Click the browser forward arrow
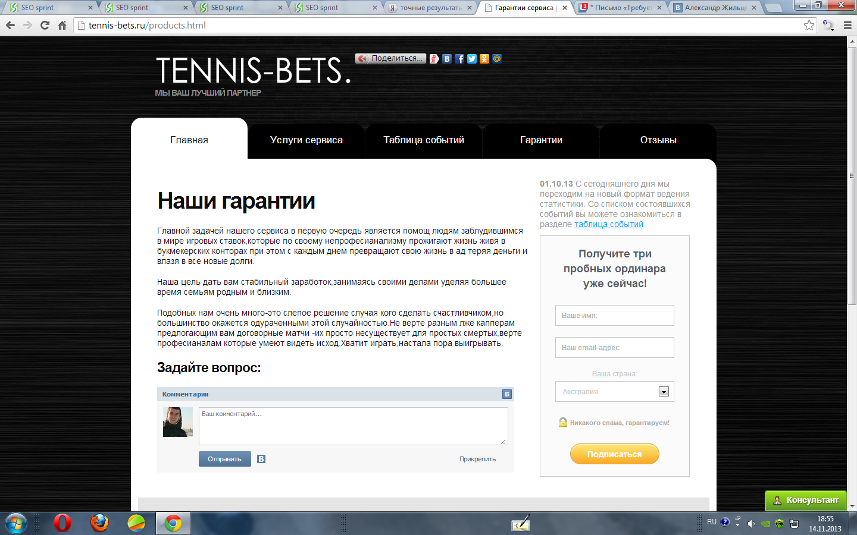The width and height of the screenshot is (857, 535). tap(27, 26)
